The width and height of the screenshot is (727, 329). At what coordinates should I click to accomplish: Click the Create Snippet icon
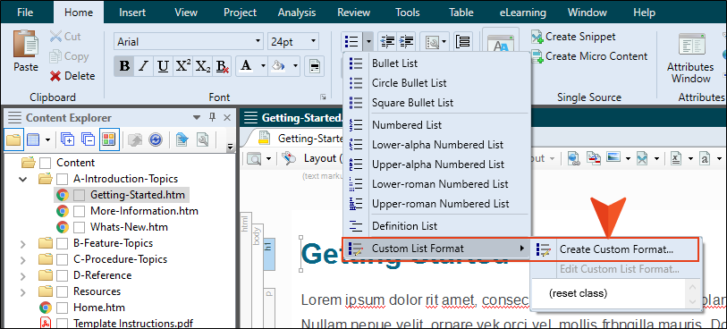click(x=537, y=37)
